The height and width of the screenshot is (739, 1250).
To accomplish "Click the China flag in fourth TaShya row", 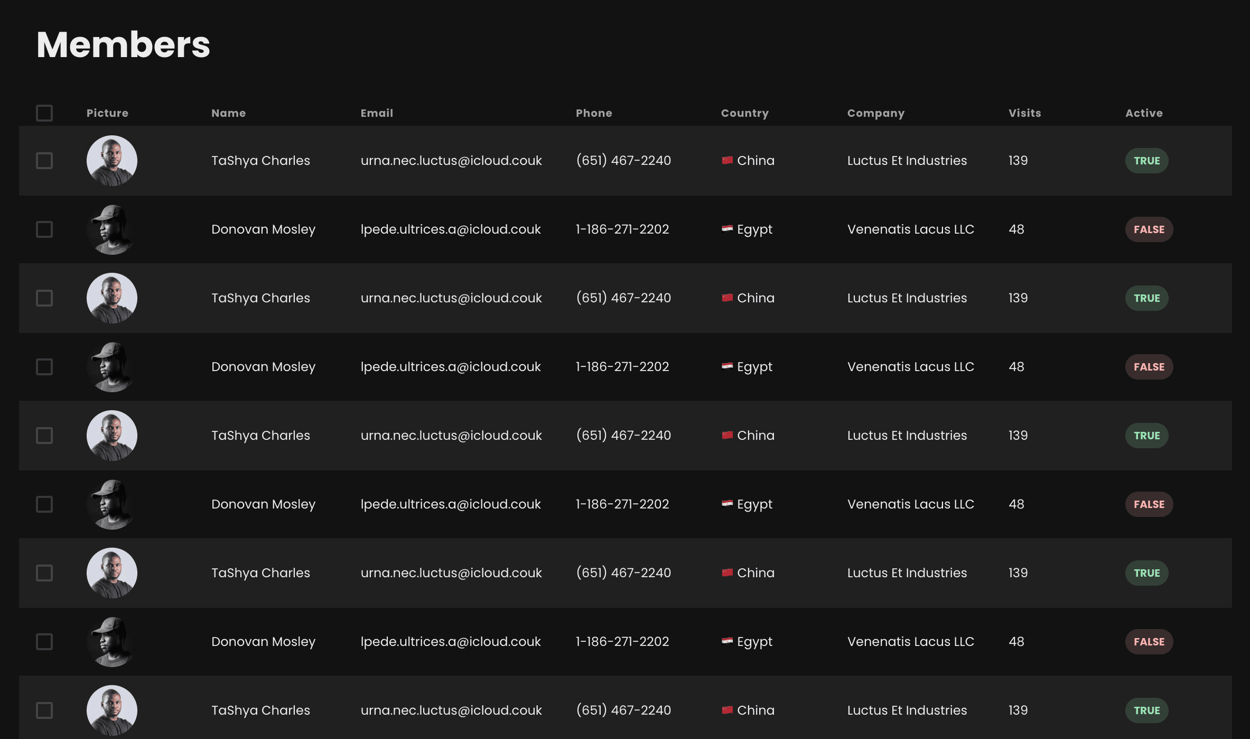I will 727,572.
